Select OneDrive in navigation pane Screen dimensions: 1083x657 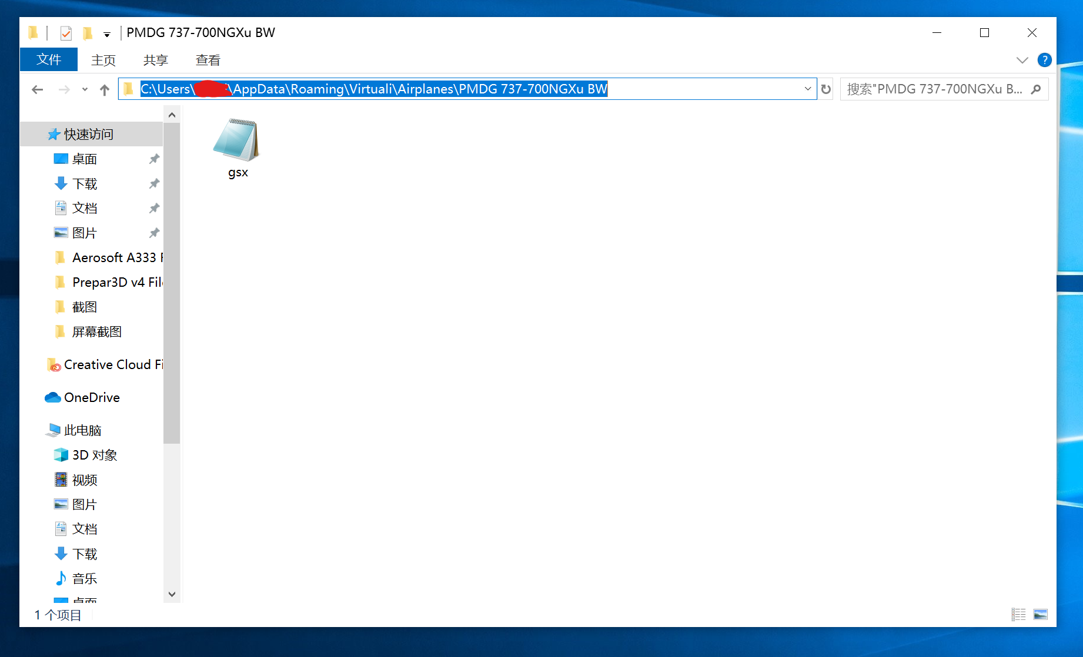(x=91, y=398)
